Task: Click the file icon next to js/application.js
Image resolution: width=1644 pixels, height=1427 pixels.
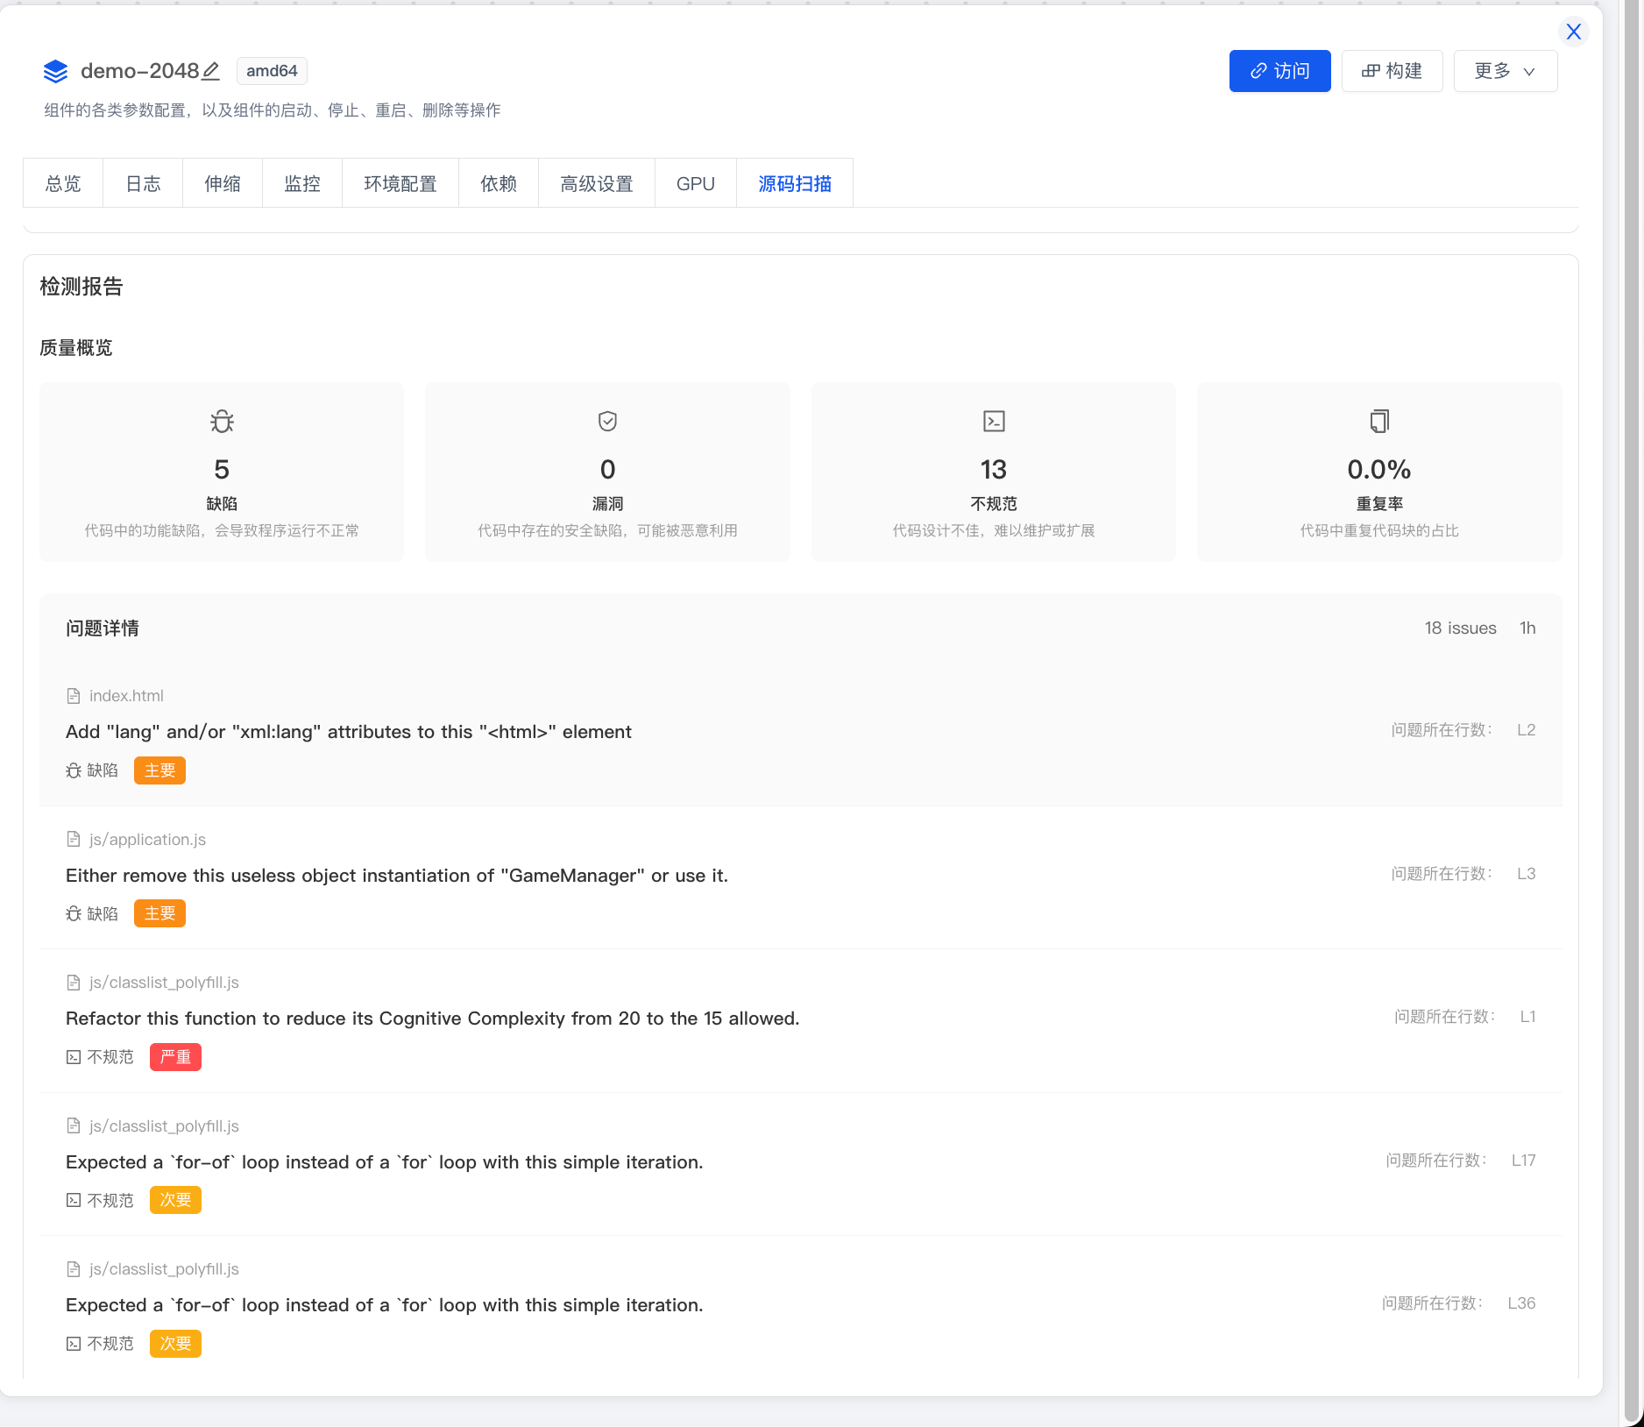Action: click(74, 840)
